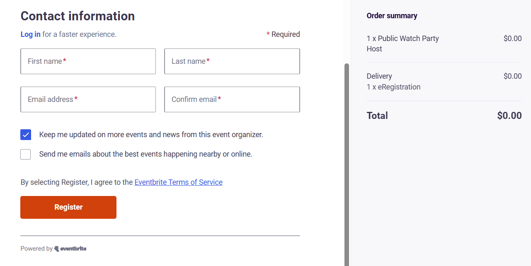Click the bold Total label

point(377,116)
